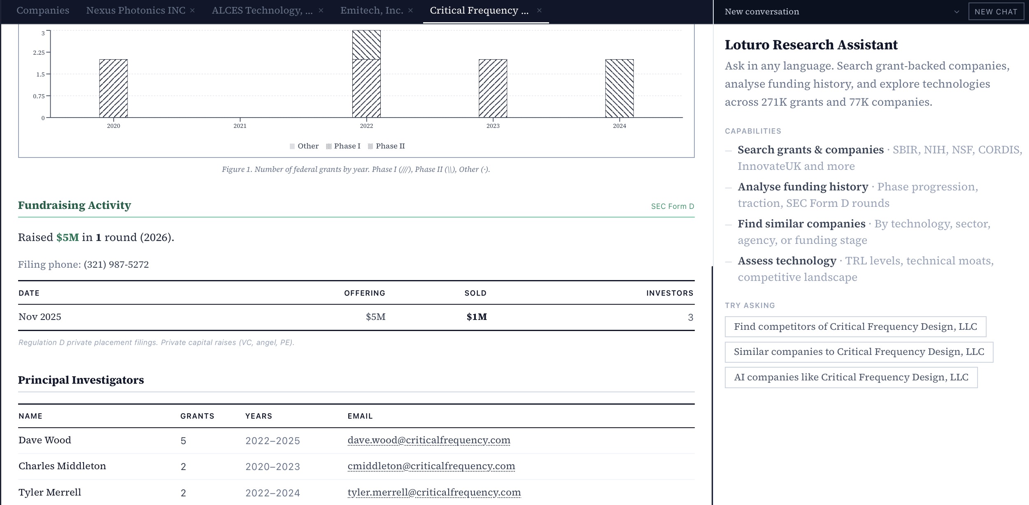Click the NAME column header
The height and width of the screenshot is (505, 1029).
(30, 416)
